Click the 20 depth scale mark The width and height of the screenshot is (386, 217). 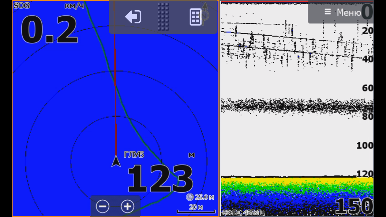[368, 31]
